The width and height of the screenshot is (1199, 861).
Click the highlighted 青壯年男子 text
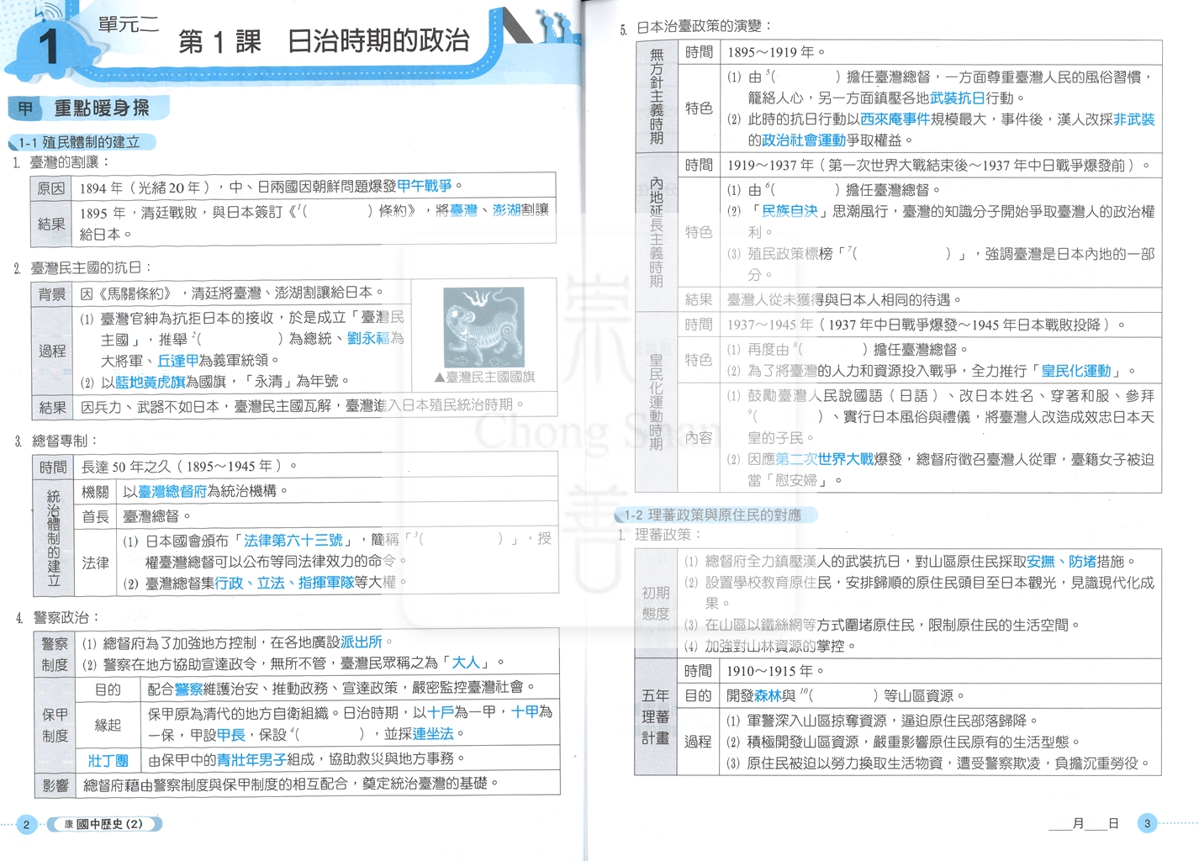251,759
